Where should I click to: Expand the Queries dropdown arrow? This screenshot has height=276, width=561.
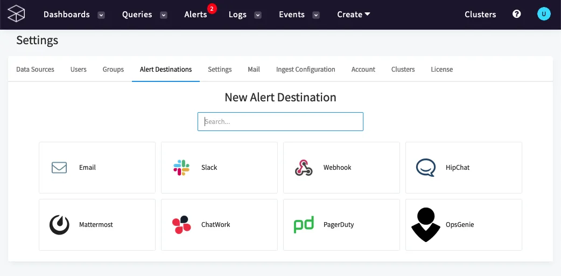164,15
